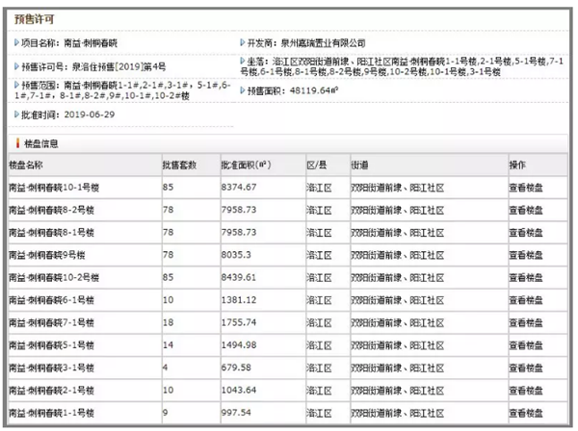The image size is (578, 431).
Task: Click the 预售许可 section heading
Action: pos(35,19)
